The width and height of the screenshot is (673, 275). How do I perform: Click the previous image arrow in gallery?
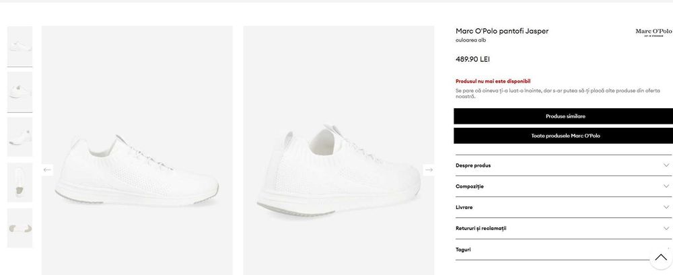[47, 169]
